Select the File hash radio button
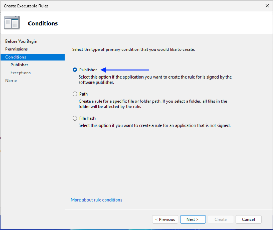This screenshot has width=273, height=230. 75,118
